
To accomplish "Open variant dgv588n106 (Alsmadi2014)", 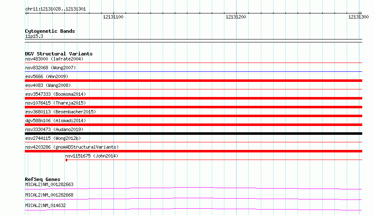I will click(55, 121).
